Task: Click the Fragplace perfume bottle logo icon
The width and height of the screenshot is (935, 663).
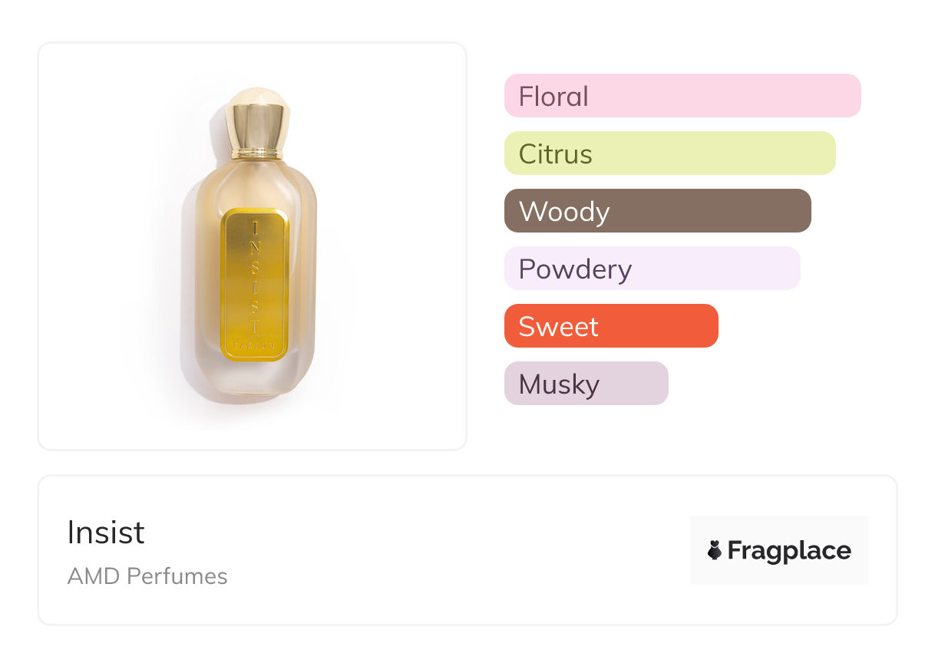Action: point(715,550)
